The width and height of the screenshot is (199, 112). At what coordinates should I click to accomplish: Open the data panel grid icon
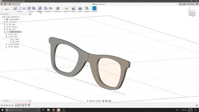2,4
